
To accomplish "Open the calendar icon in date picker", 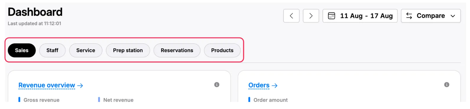I will click(x=331, y=16).
